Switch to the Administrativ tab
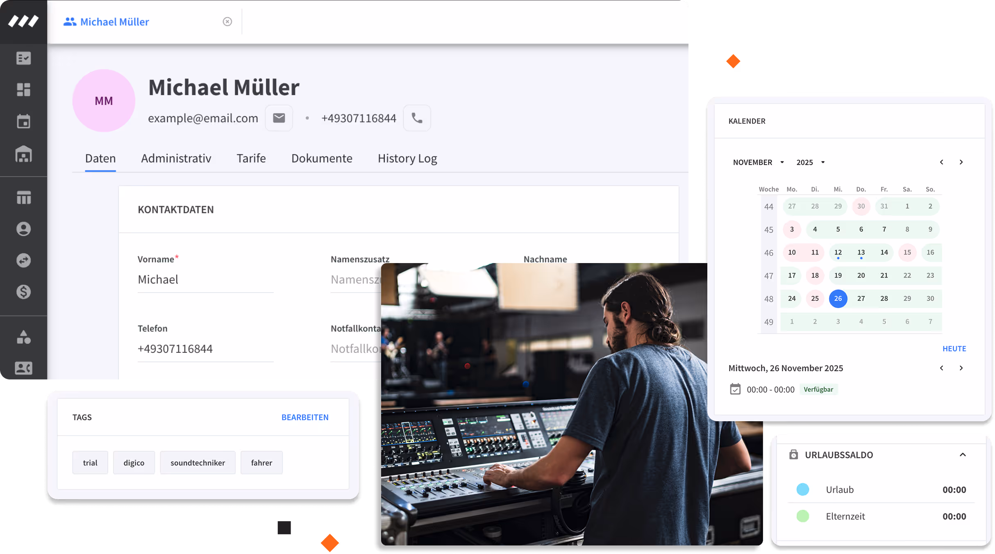 [x=176, y=158]
